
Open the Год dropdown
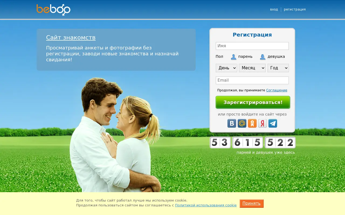click(278, 68)
